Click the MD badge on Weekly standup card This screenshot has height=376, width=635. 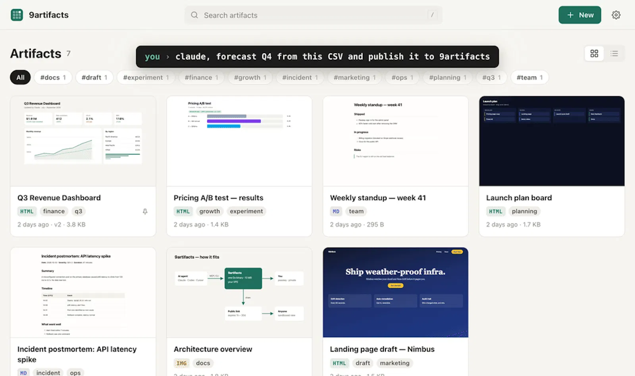tap(336, 211)
